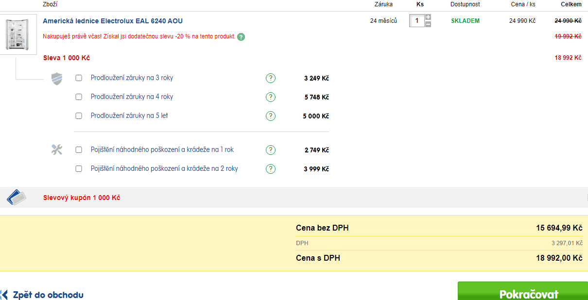
Task: Click help icon for 4-year warranty extension
Action: 271,97
